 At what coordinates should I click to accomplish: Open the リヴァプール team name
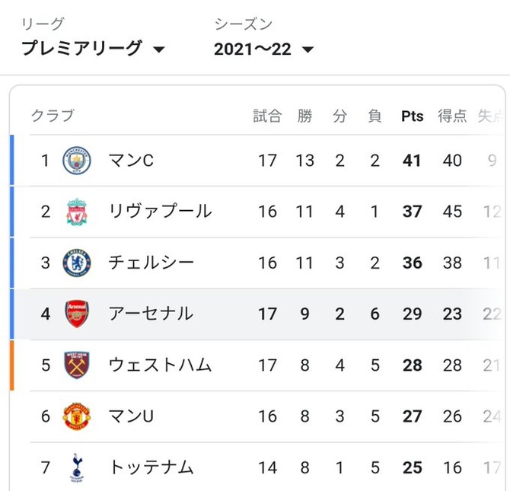pyautogui.click(x=161, y=212)
